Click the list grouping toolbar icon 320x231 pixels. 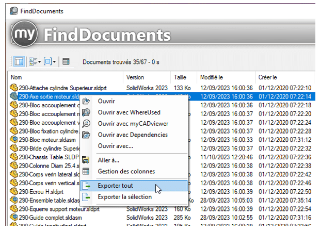pos(33,61)
